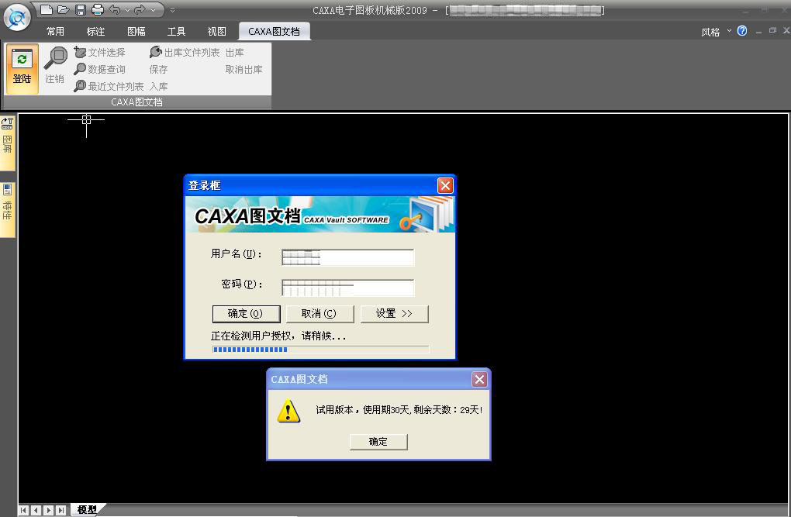Expand the undo history dropdown arrow
Viewport: 791px width, 517px height.
pos(127,10)
